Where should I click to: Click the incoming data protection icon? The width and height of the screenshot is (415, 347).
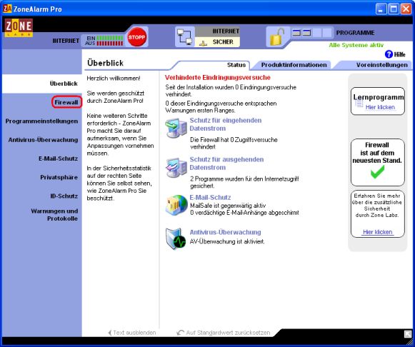pos(176,128)
